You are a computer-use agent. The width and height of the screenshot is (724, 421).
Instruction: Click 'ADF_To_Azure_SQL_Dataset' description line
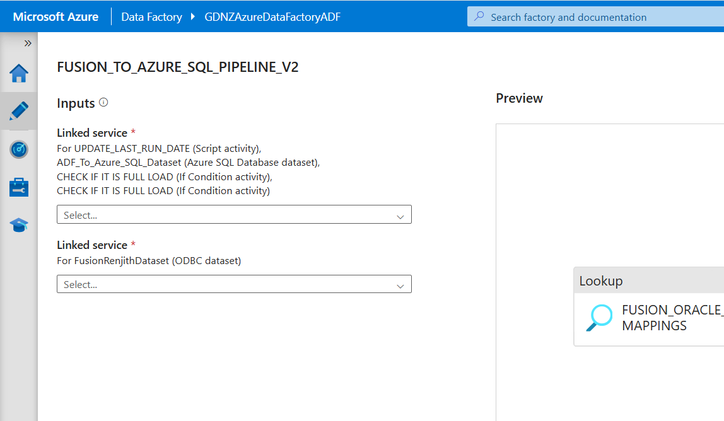[189, 163]
